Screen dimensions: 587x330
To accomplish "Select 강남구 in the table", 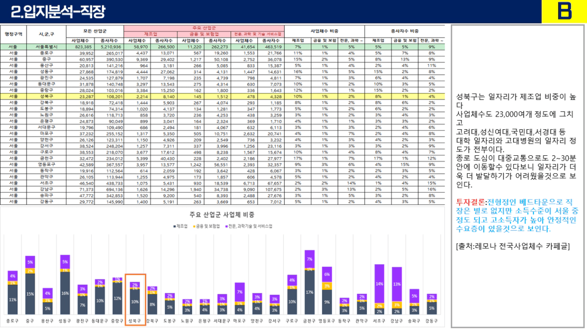I will pyautogui.click(x=47, y=190).
